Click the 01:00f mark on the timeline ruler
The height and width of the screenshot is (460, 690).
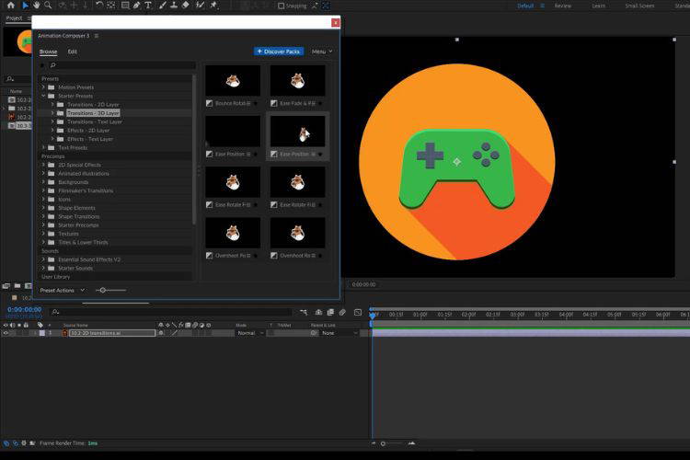click(x=420, y=315)
